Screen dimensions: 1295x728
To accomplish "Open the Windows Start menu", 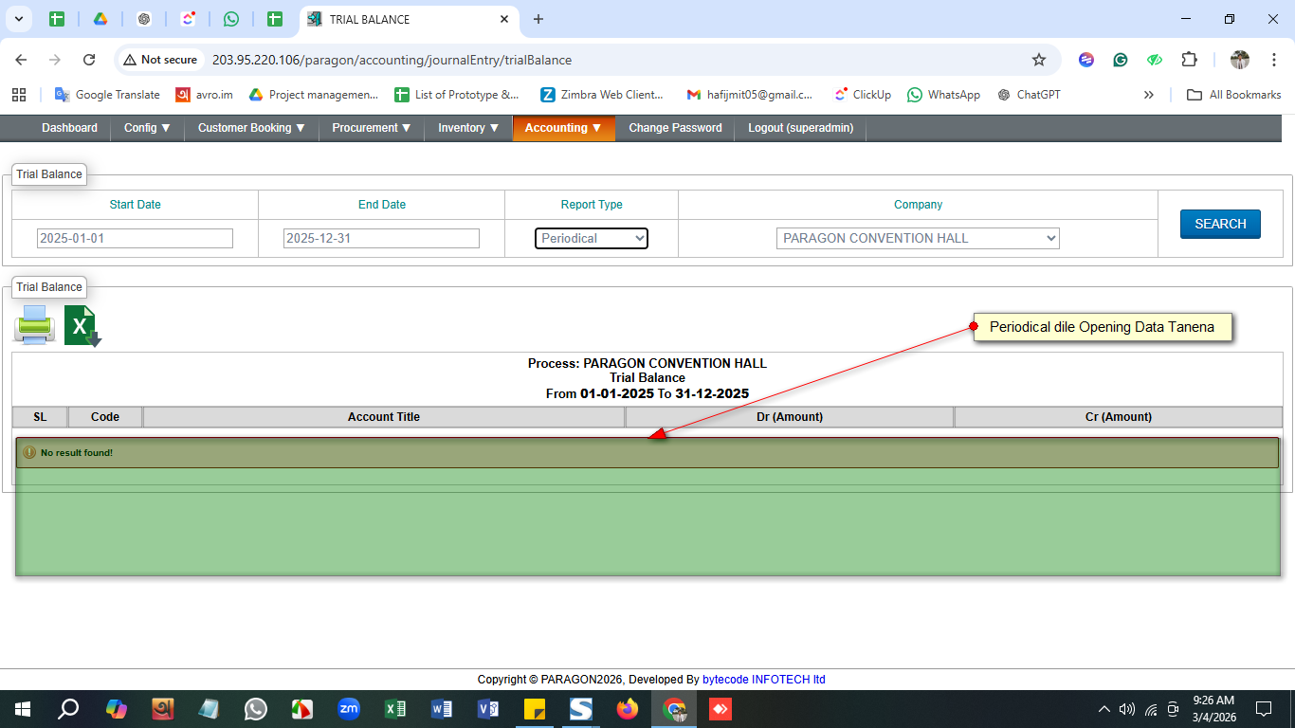I will [x=23, y=709].
